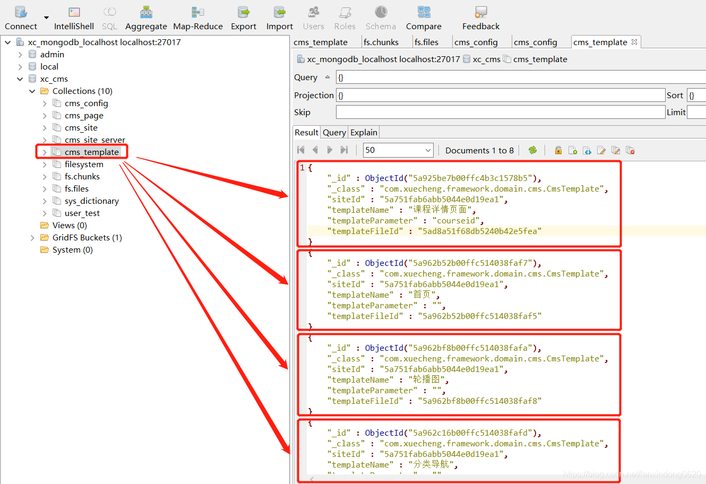
Task: Go to the next results page
Action: [x=330, y=150]
